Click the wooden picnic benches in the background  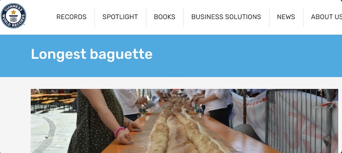(x=54, y=100)
